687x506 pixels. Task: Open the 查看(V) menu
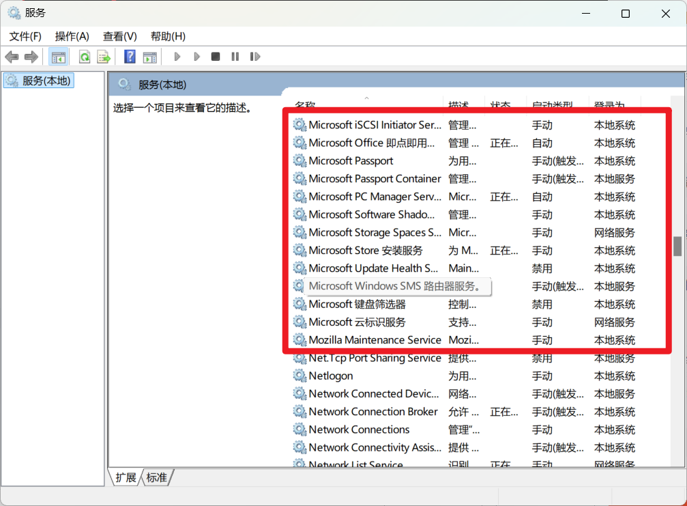pos(119,36)
